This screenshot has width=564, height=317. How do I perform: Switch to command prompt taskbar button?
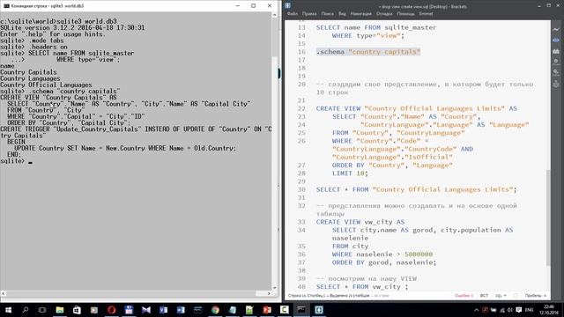[x=301, y=310]
